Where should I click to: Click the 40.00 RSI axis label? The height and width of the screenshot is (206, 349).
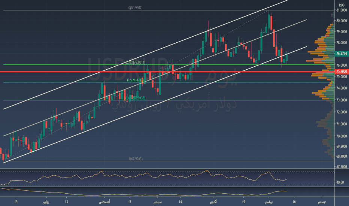[x=340, y=182]
